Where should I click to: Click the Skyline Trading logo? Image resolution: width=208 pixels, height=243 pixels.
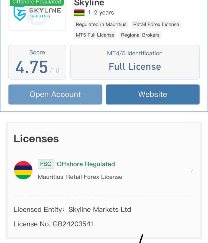(x=37, y=14)
